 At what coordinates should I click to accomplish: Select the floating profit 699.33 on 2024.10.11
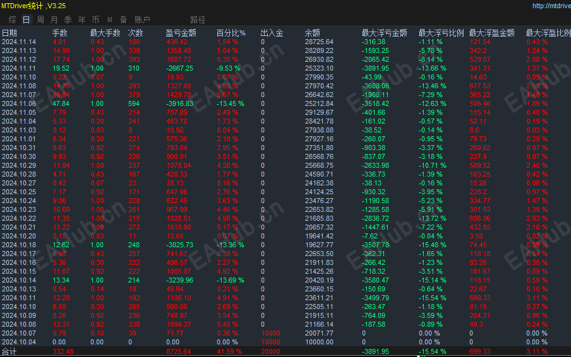tap(480, 298)
